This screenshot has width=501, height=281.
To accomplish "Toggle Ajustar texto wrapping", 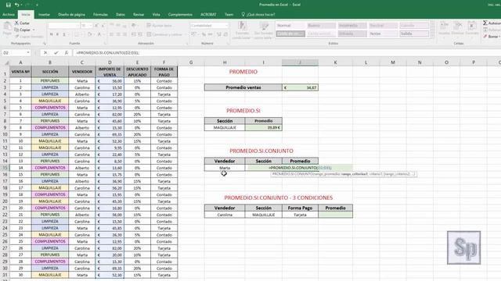I will [x=160, y=25].
